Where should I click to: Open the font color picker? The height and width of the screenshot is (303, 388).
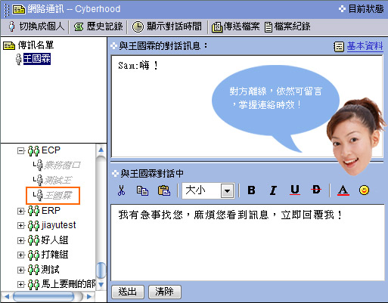click(x=343, y=190)
